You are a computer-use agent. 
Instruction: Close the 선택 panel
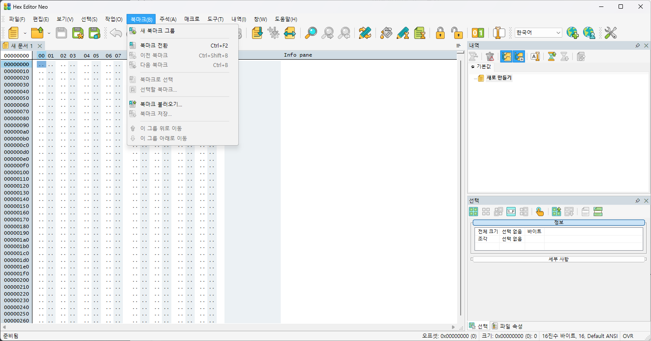pyautogui.click(x=646, y=201)
